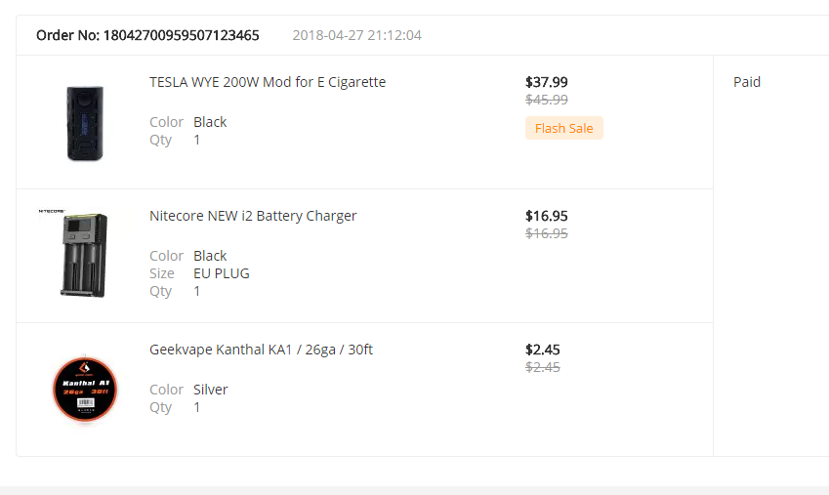Click the order date timestamp
The width and height of the screenshot is (829, 495).
coord(356,35)
